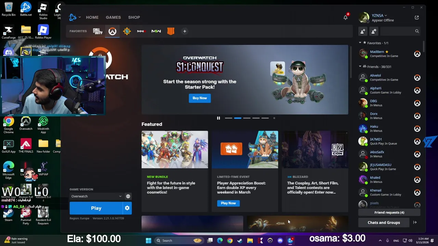Open THE FINALS desktop shortcut
This screenshot has height=246, width=438.
[x=26, y=146]
